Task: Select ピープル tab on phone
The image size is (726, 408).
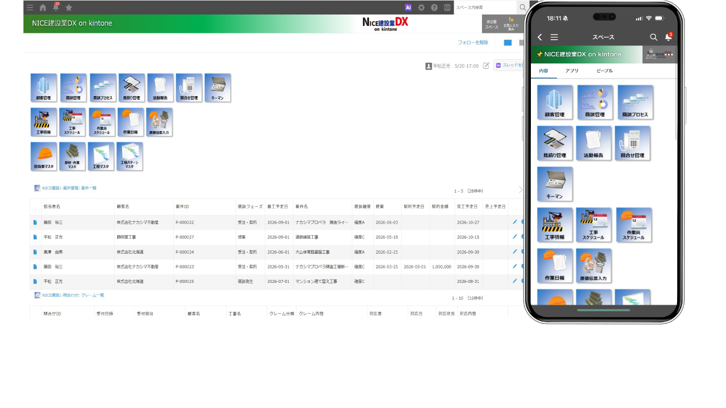Action: 604,71
